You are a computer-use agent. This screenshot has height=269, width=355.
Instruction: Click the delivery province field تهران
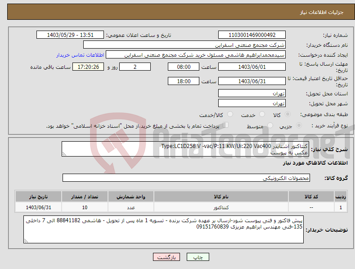(252, 93)
